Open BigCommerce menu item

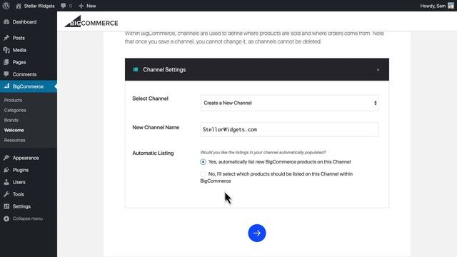[29, 86]
